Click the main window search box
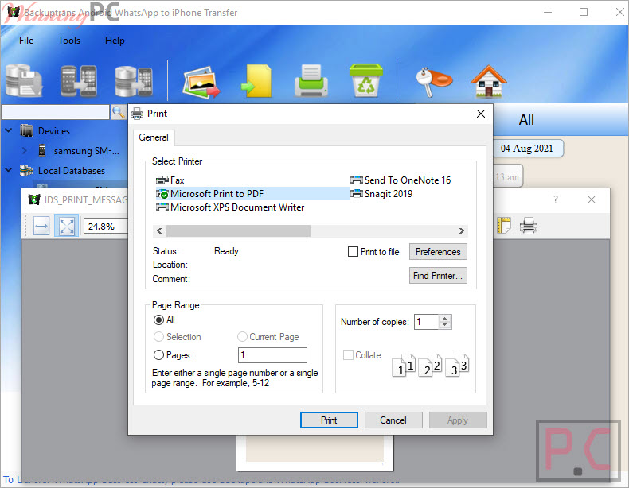Viewport: 629px width, 488px height. [56, 112]
